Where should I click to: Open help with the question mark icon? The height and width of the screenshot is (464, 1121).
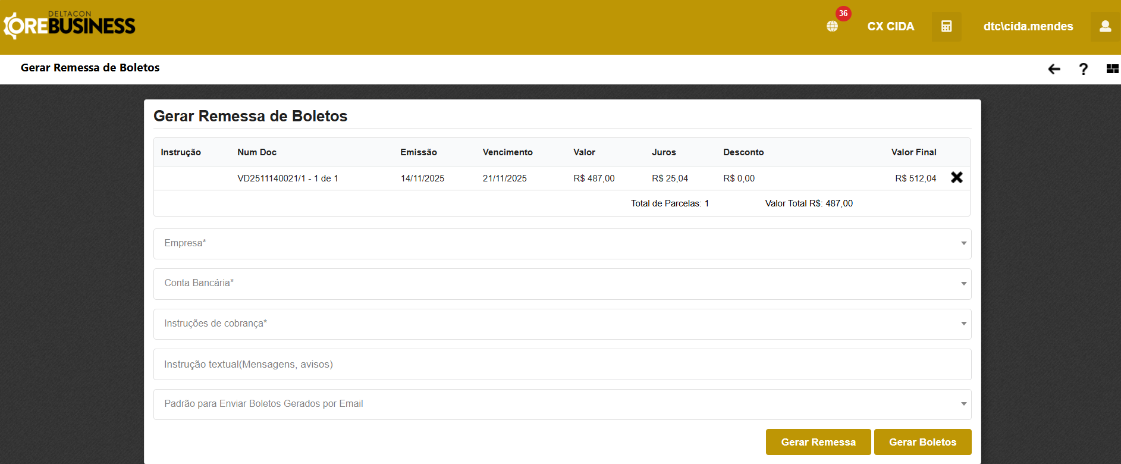(x=1083, y=69)
